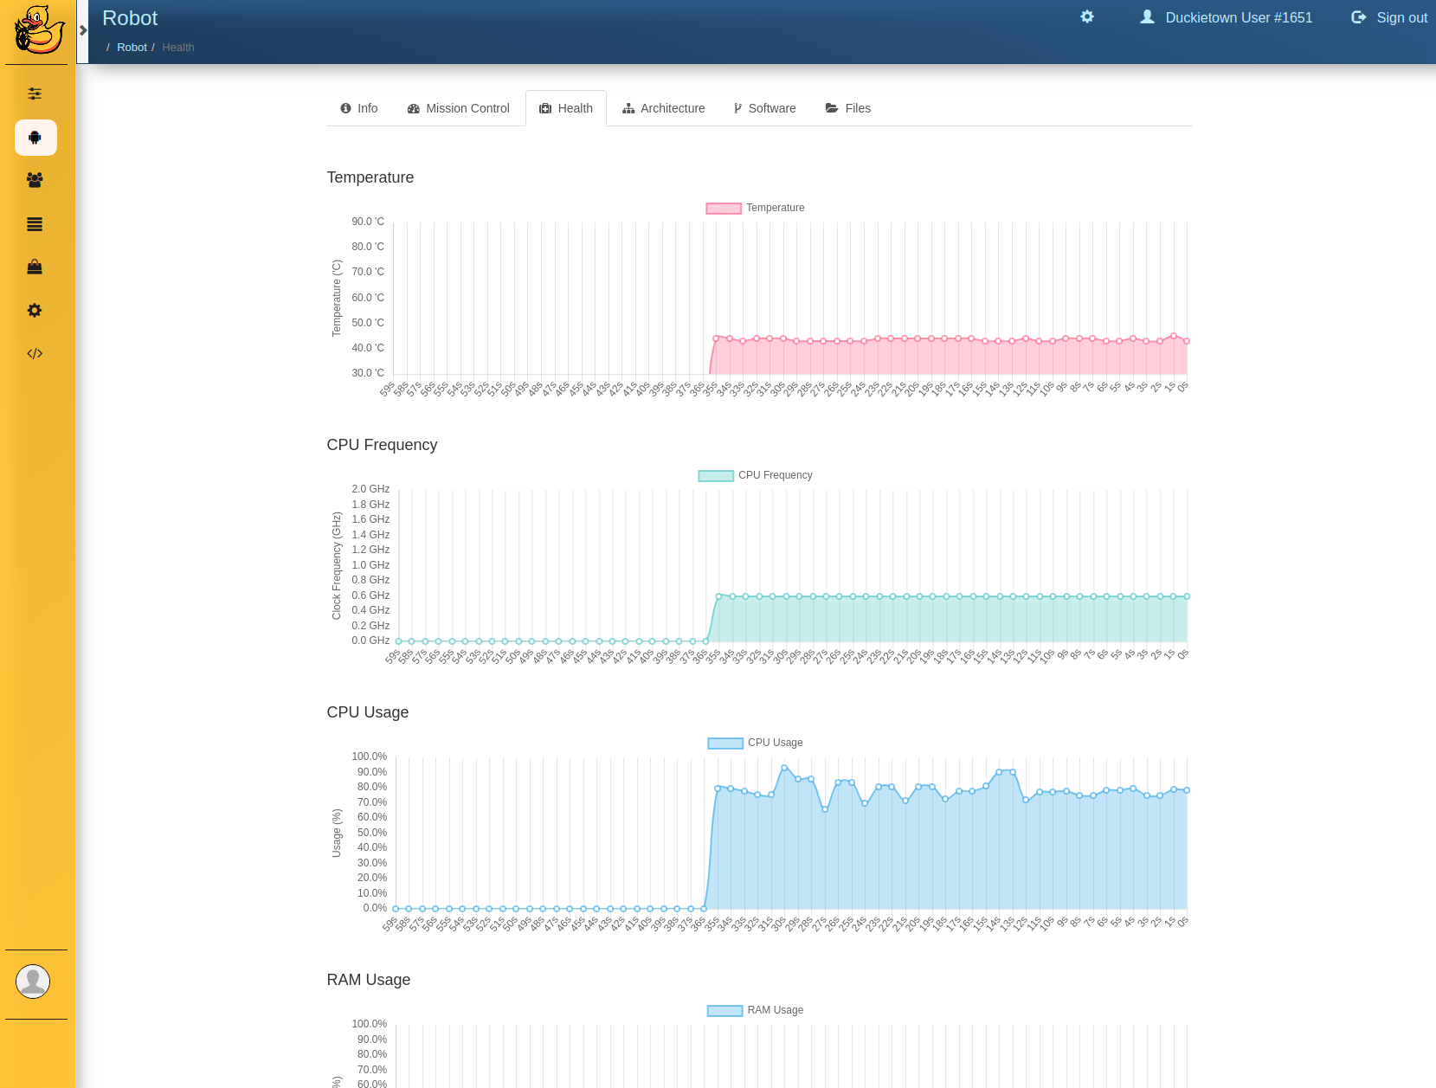Click the 90.0 °C axis label

pyautogui.click(x=368, y=222)
